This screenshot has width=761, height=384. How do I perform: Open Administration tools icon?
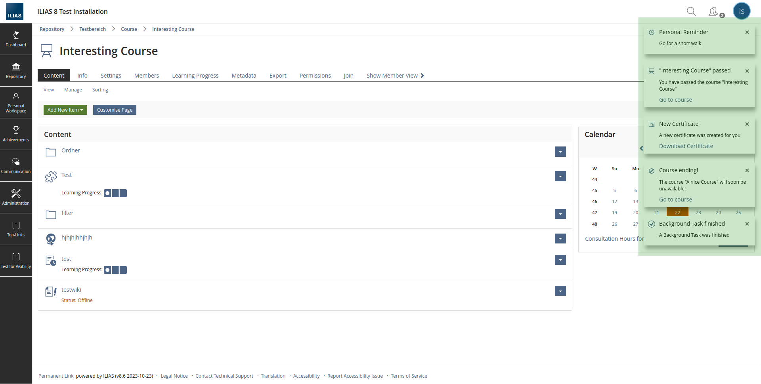16,197
